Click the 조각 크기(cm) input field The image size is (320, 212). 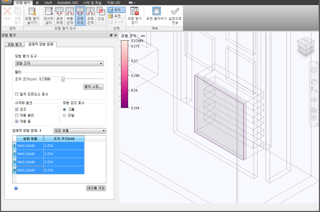click(x=49, y=79)
